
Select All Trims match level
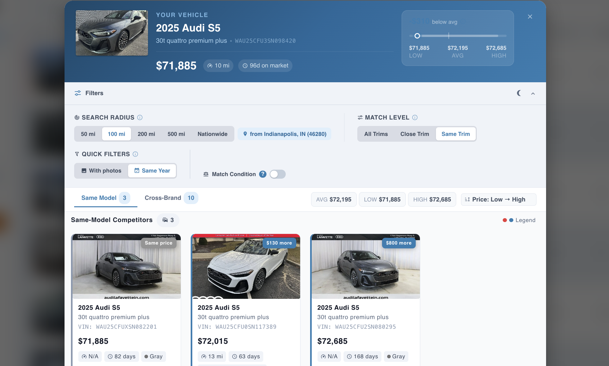tap(376, 134)
